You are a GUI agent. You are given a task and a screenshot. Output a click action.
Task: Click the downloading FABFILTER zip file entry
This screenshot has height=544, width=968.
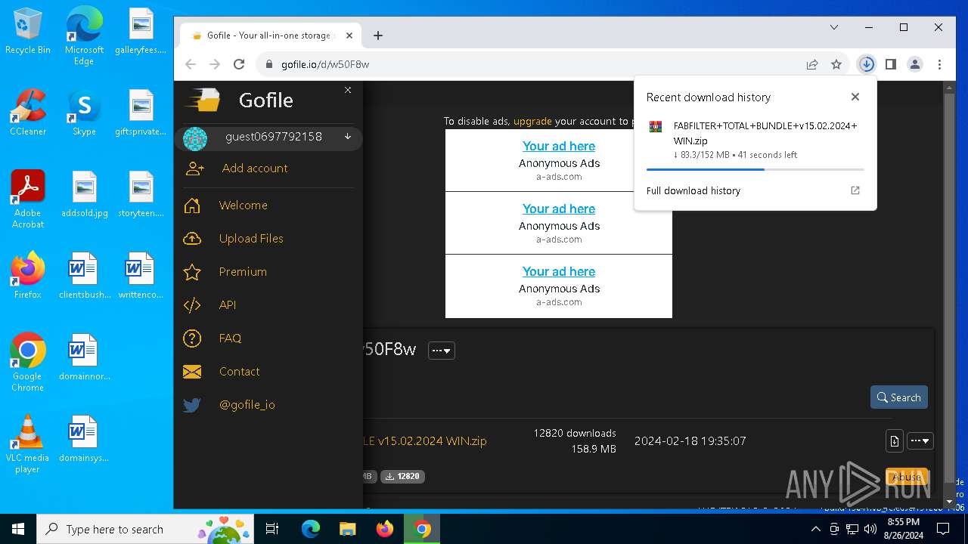(x=755, y=140)
